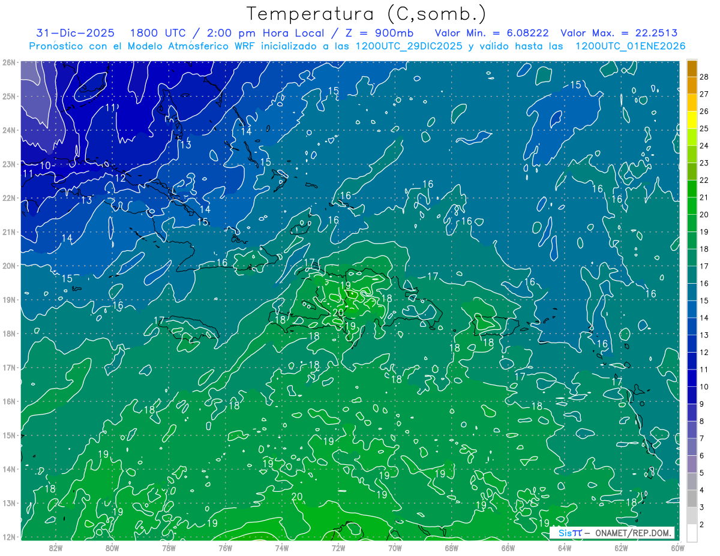Click the 19N latitude axis label
The image size is (720, 556).
(x=8, y=300)
